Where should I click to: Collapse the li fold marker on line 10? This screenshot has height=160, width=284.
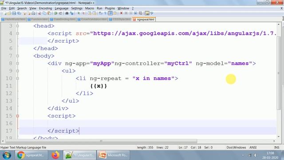point(18,78)
